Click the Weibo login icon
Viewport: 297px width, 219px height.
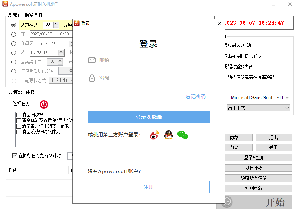click(x=155, y=135)
